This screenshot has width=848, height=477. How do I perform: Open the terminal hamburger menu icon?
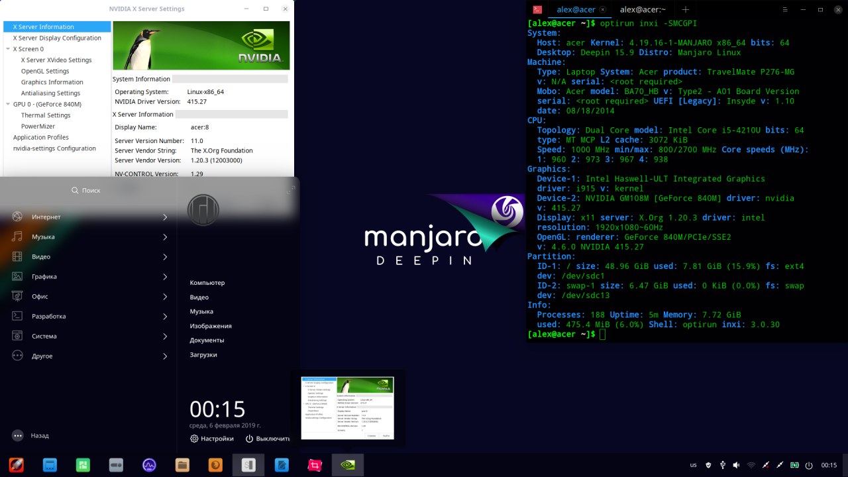[x=785, y=9]
